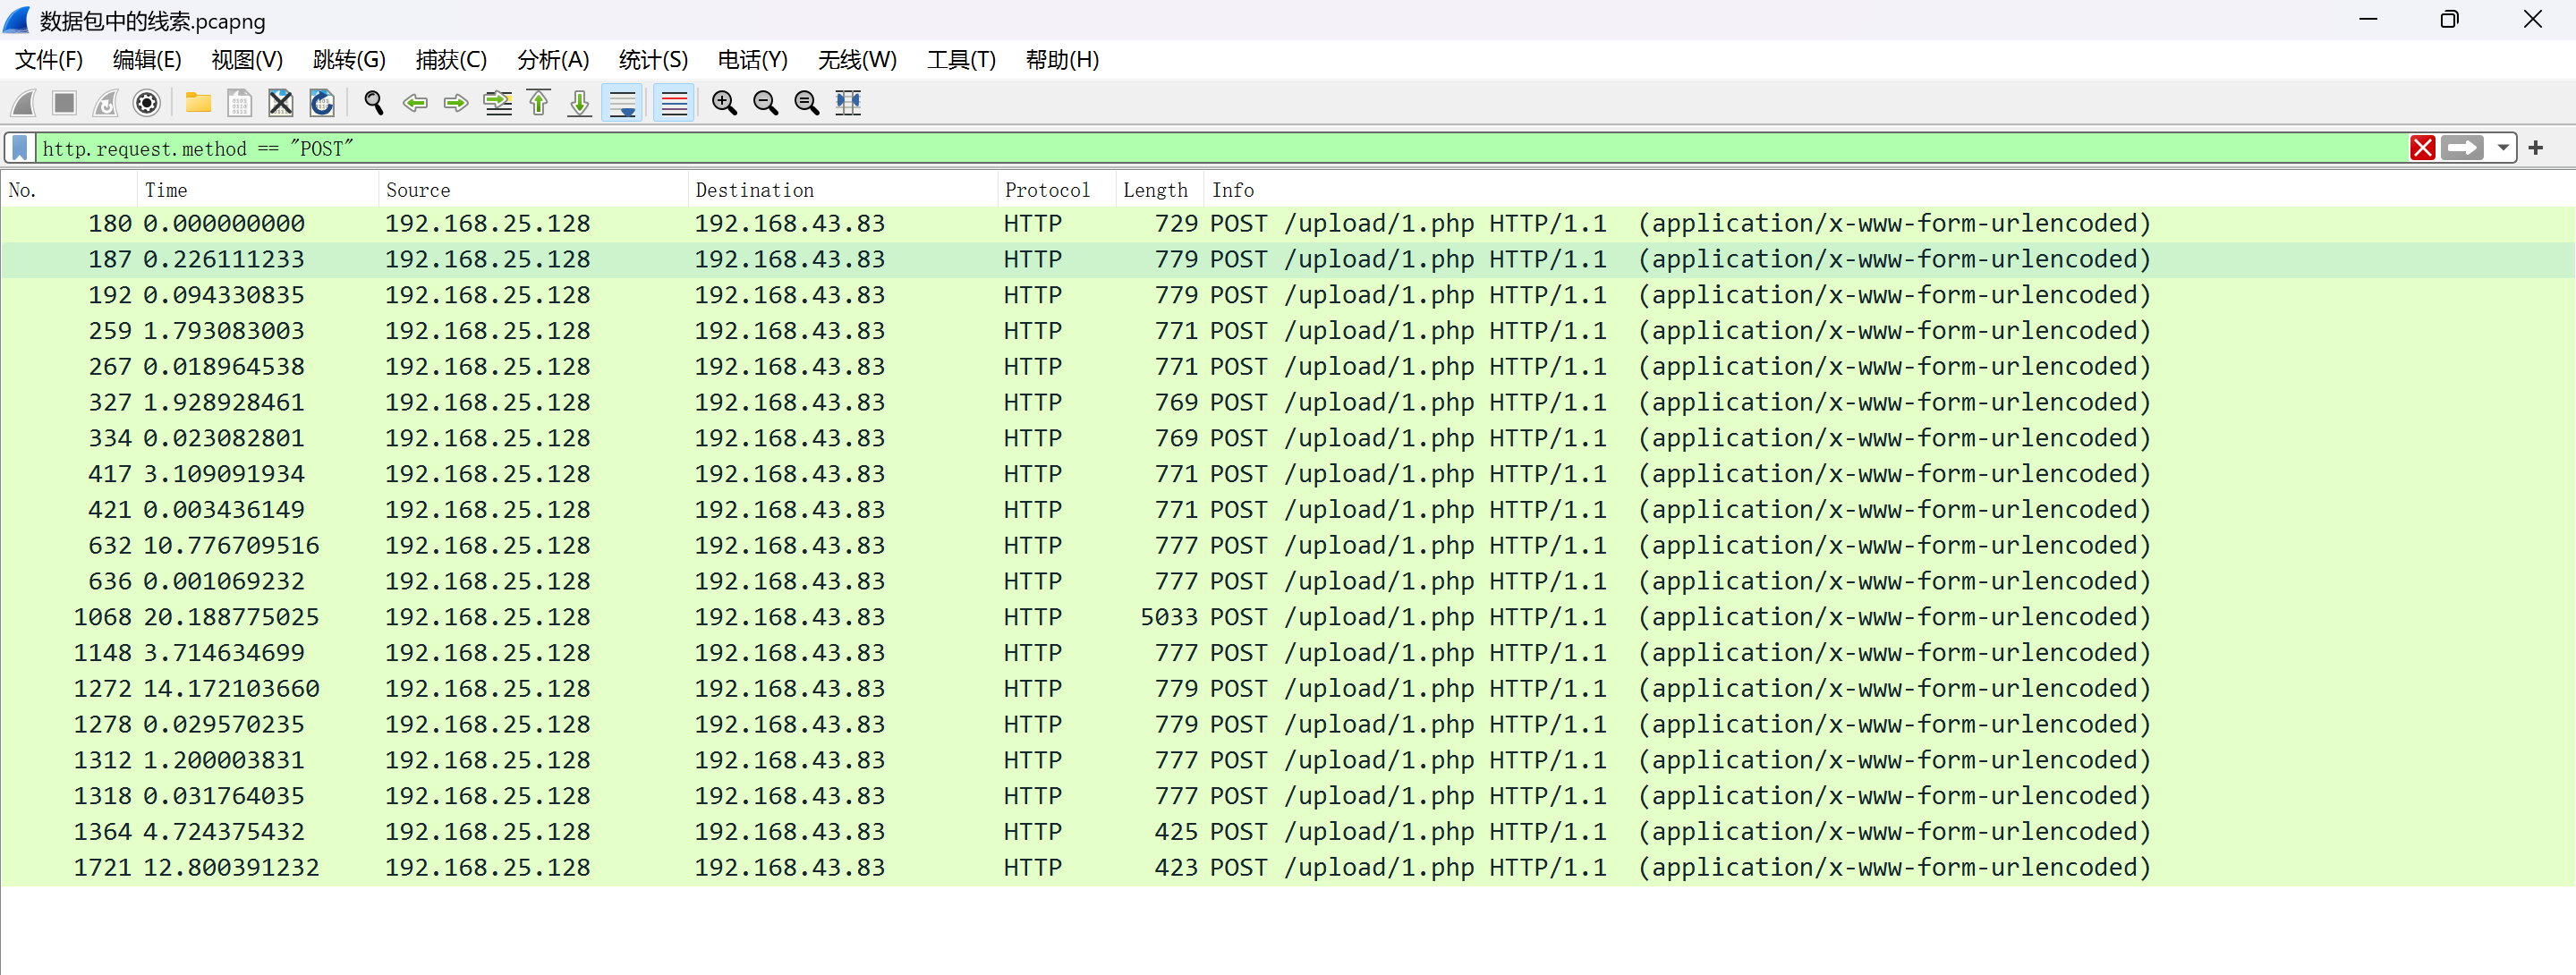This screenshot has width=2576, height=975.
Task: Toggle packet list colorize rules button
Action: tap(674, 103)
